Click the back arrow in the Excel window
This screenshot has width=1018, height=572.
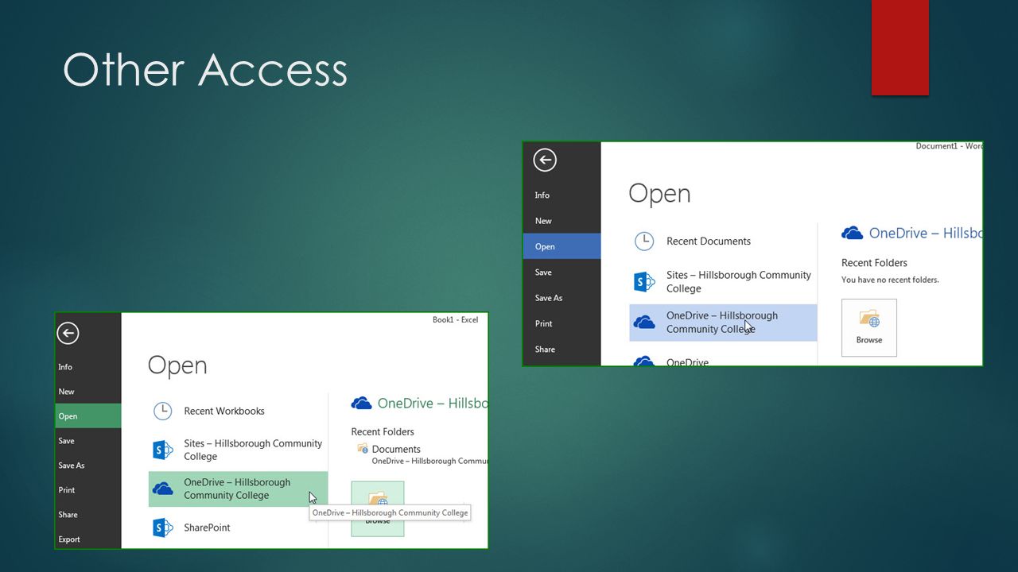68,334
